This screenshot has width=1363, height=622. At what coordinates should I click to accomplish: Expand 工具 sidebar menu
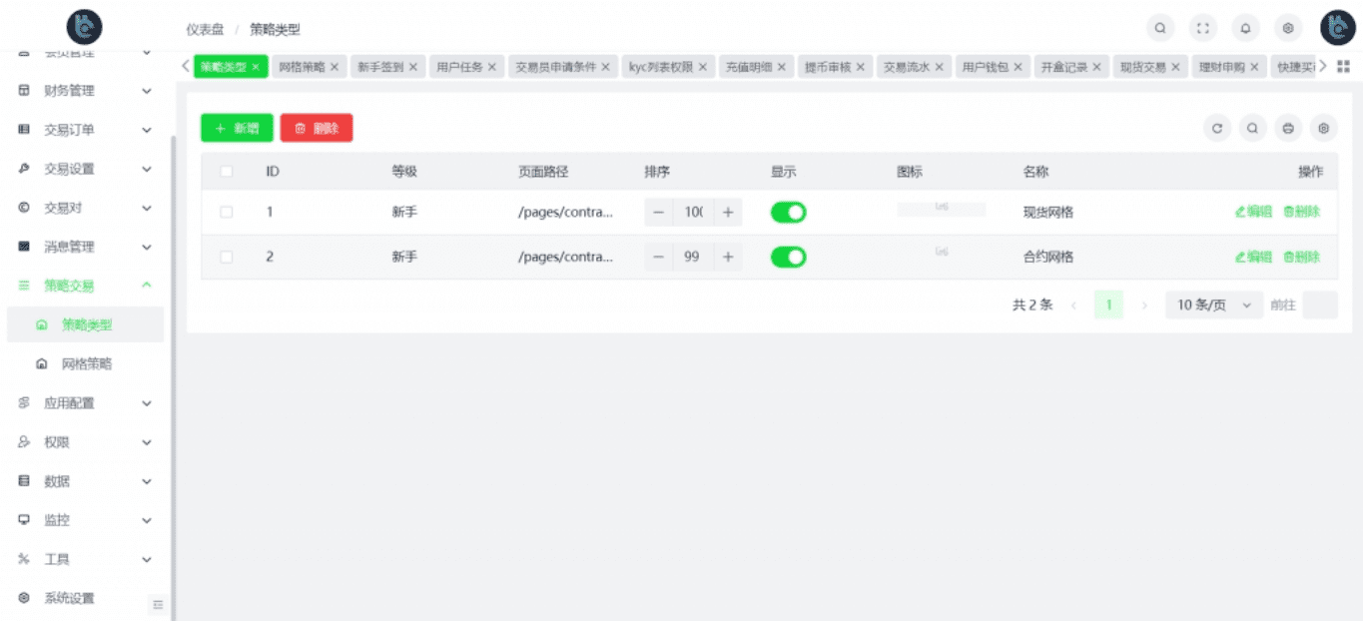pyautogui.click(x=86, y=559)
